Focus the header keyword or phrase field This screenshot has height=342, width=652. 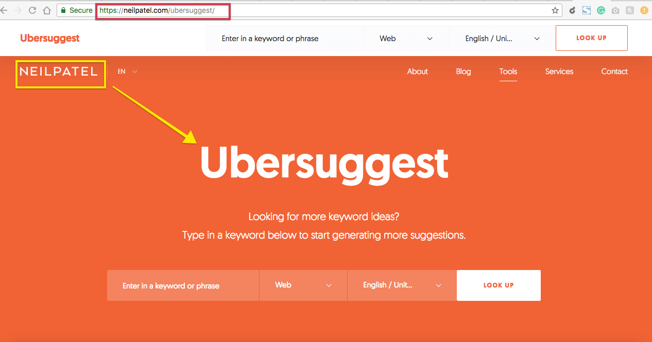[x=285, y=38]
